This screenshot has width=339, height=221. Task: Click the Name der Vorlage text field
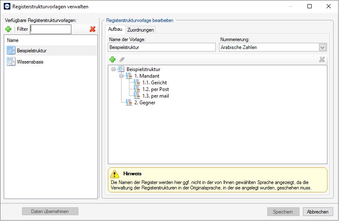(162, 47)
